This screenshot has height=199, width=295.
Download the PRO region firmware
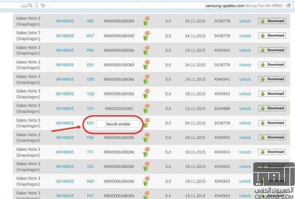[272, 50]
